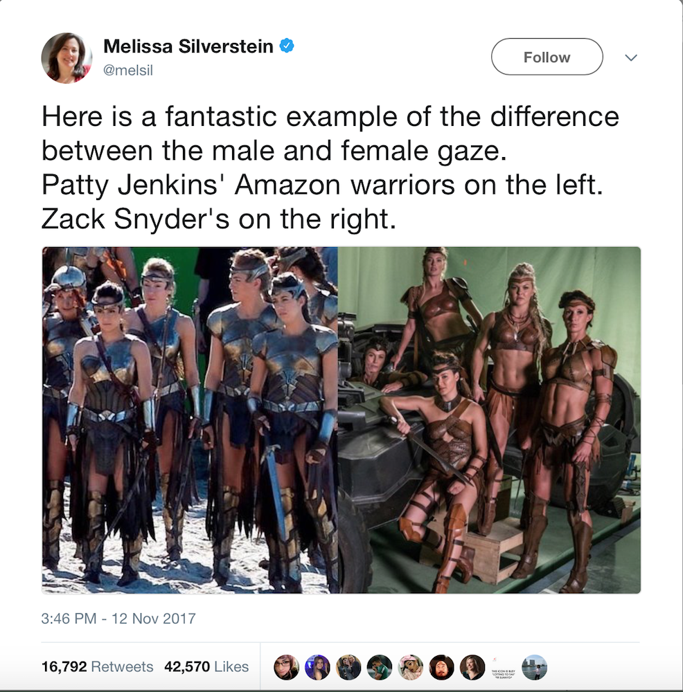Follow Melissa Silverstein
Viewport: 683px width, 692px height.
(x=547, y=57)
